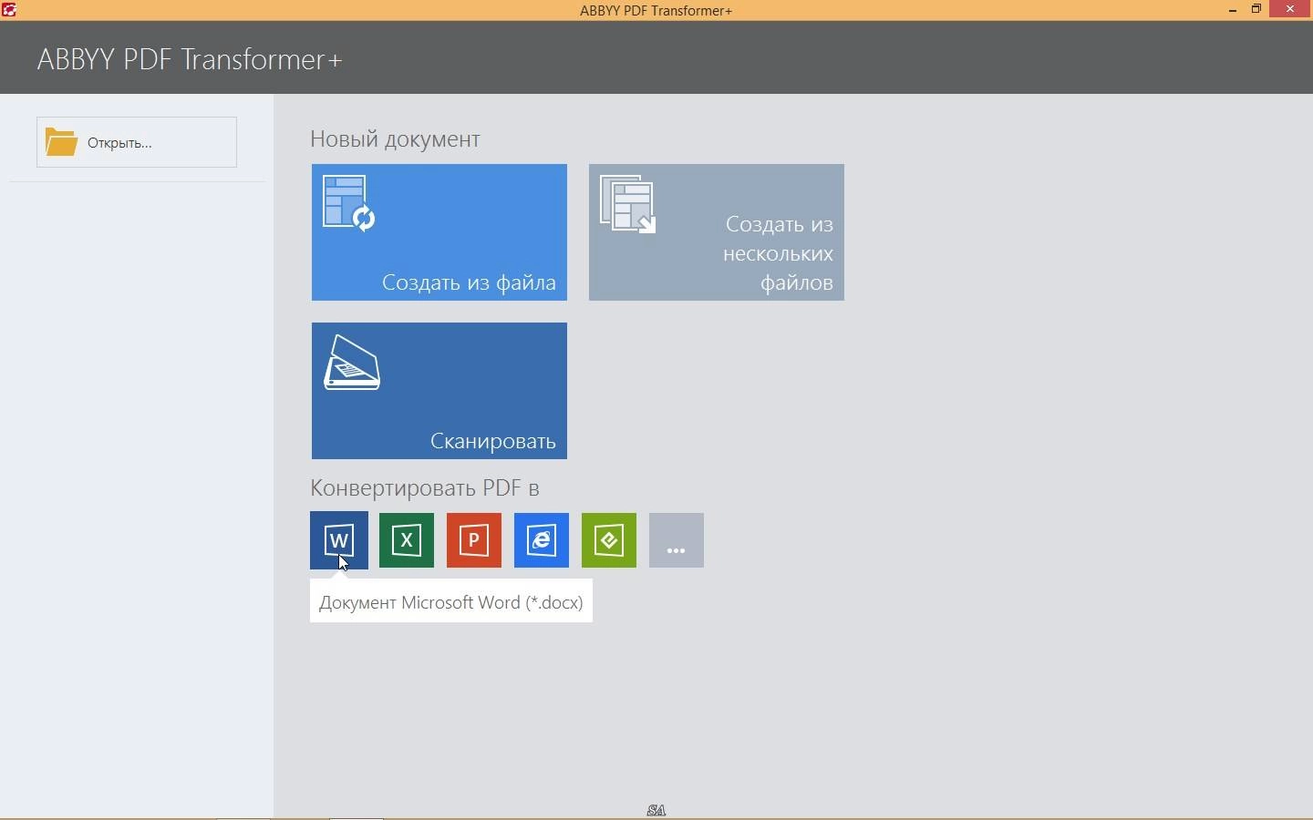Screen dimensions: 1313x820
Task: Convert PDF to Microsoft Word document
Action: point(339,540)
